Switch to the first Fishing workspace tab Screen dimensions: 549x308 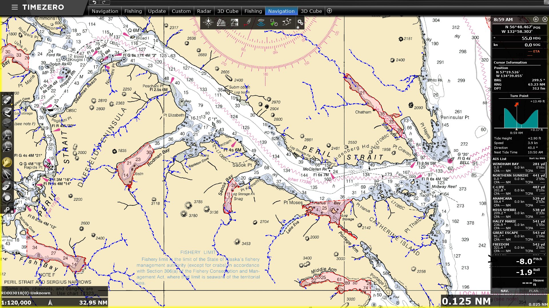point(133,11)
